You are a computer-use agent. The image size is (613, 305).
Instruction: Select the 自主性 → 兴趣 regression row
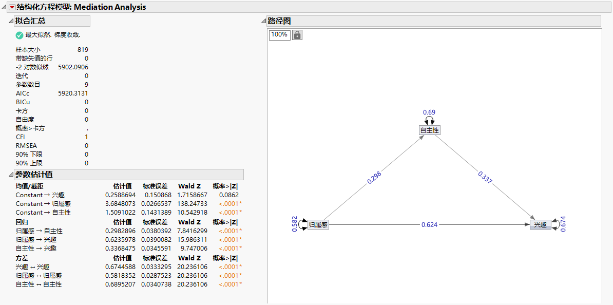[x=129, y=249]
